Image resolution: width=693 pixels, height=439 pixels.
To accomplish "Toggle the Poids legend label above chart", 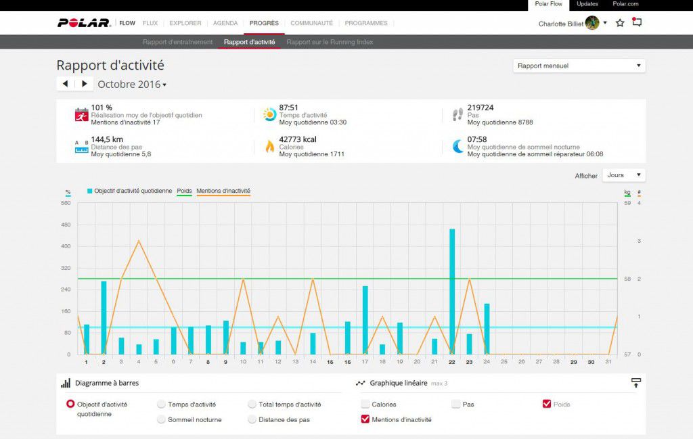I will (184, 191).
